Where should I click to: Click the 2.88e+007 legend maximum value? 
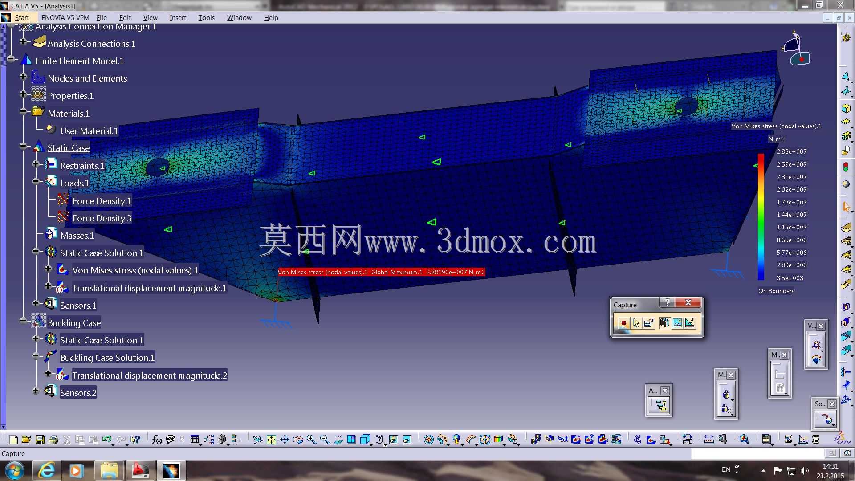point(791,151)
